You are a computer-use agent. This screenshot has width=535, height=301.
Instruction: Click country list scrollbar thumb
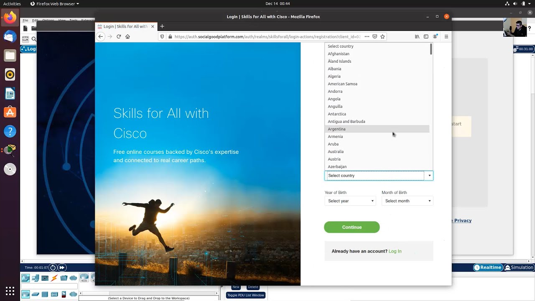431,49
